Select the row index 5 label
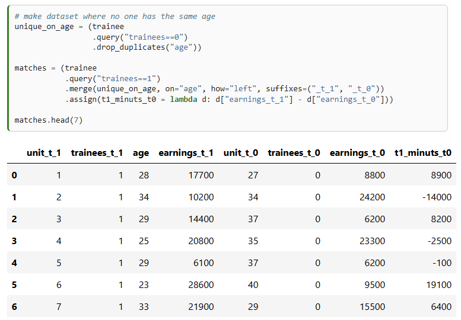The width and height of the screenshot is (461, 320). click(14, 285)
